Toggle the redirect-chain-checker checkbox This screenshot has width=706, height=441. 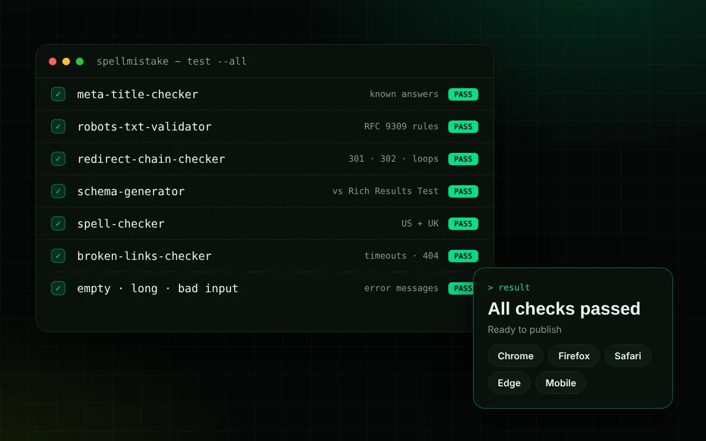pos(58,159)
